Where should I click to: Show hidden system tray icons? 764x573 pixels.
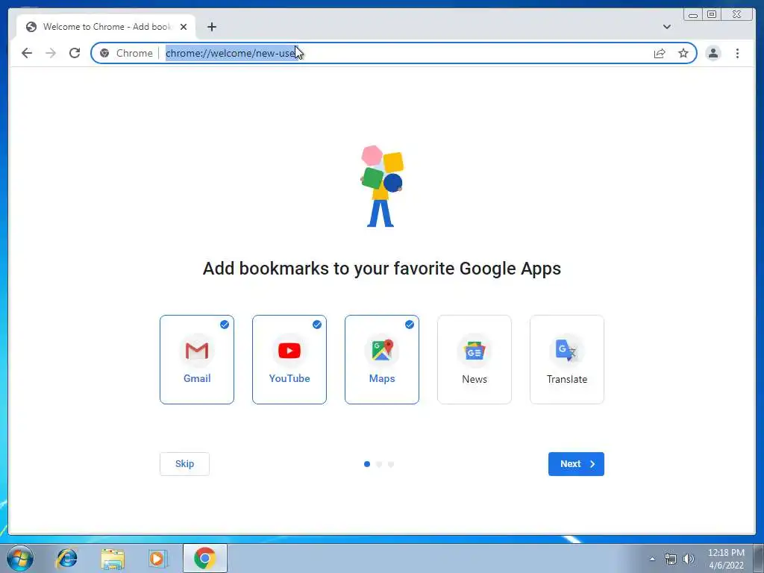tap(652, 559)
